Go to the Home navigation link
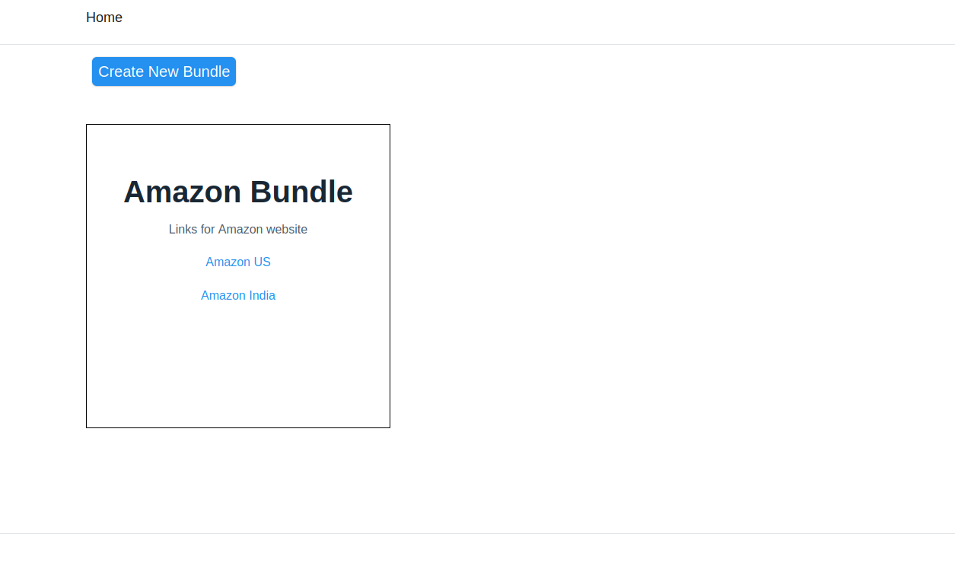 pos(104,17)
